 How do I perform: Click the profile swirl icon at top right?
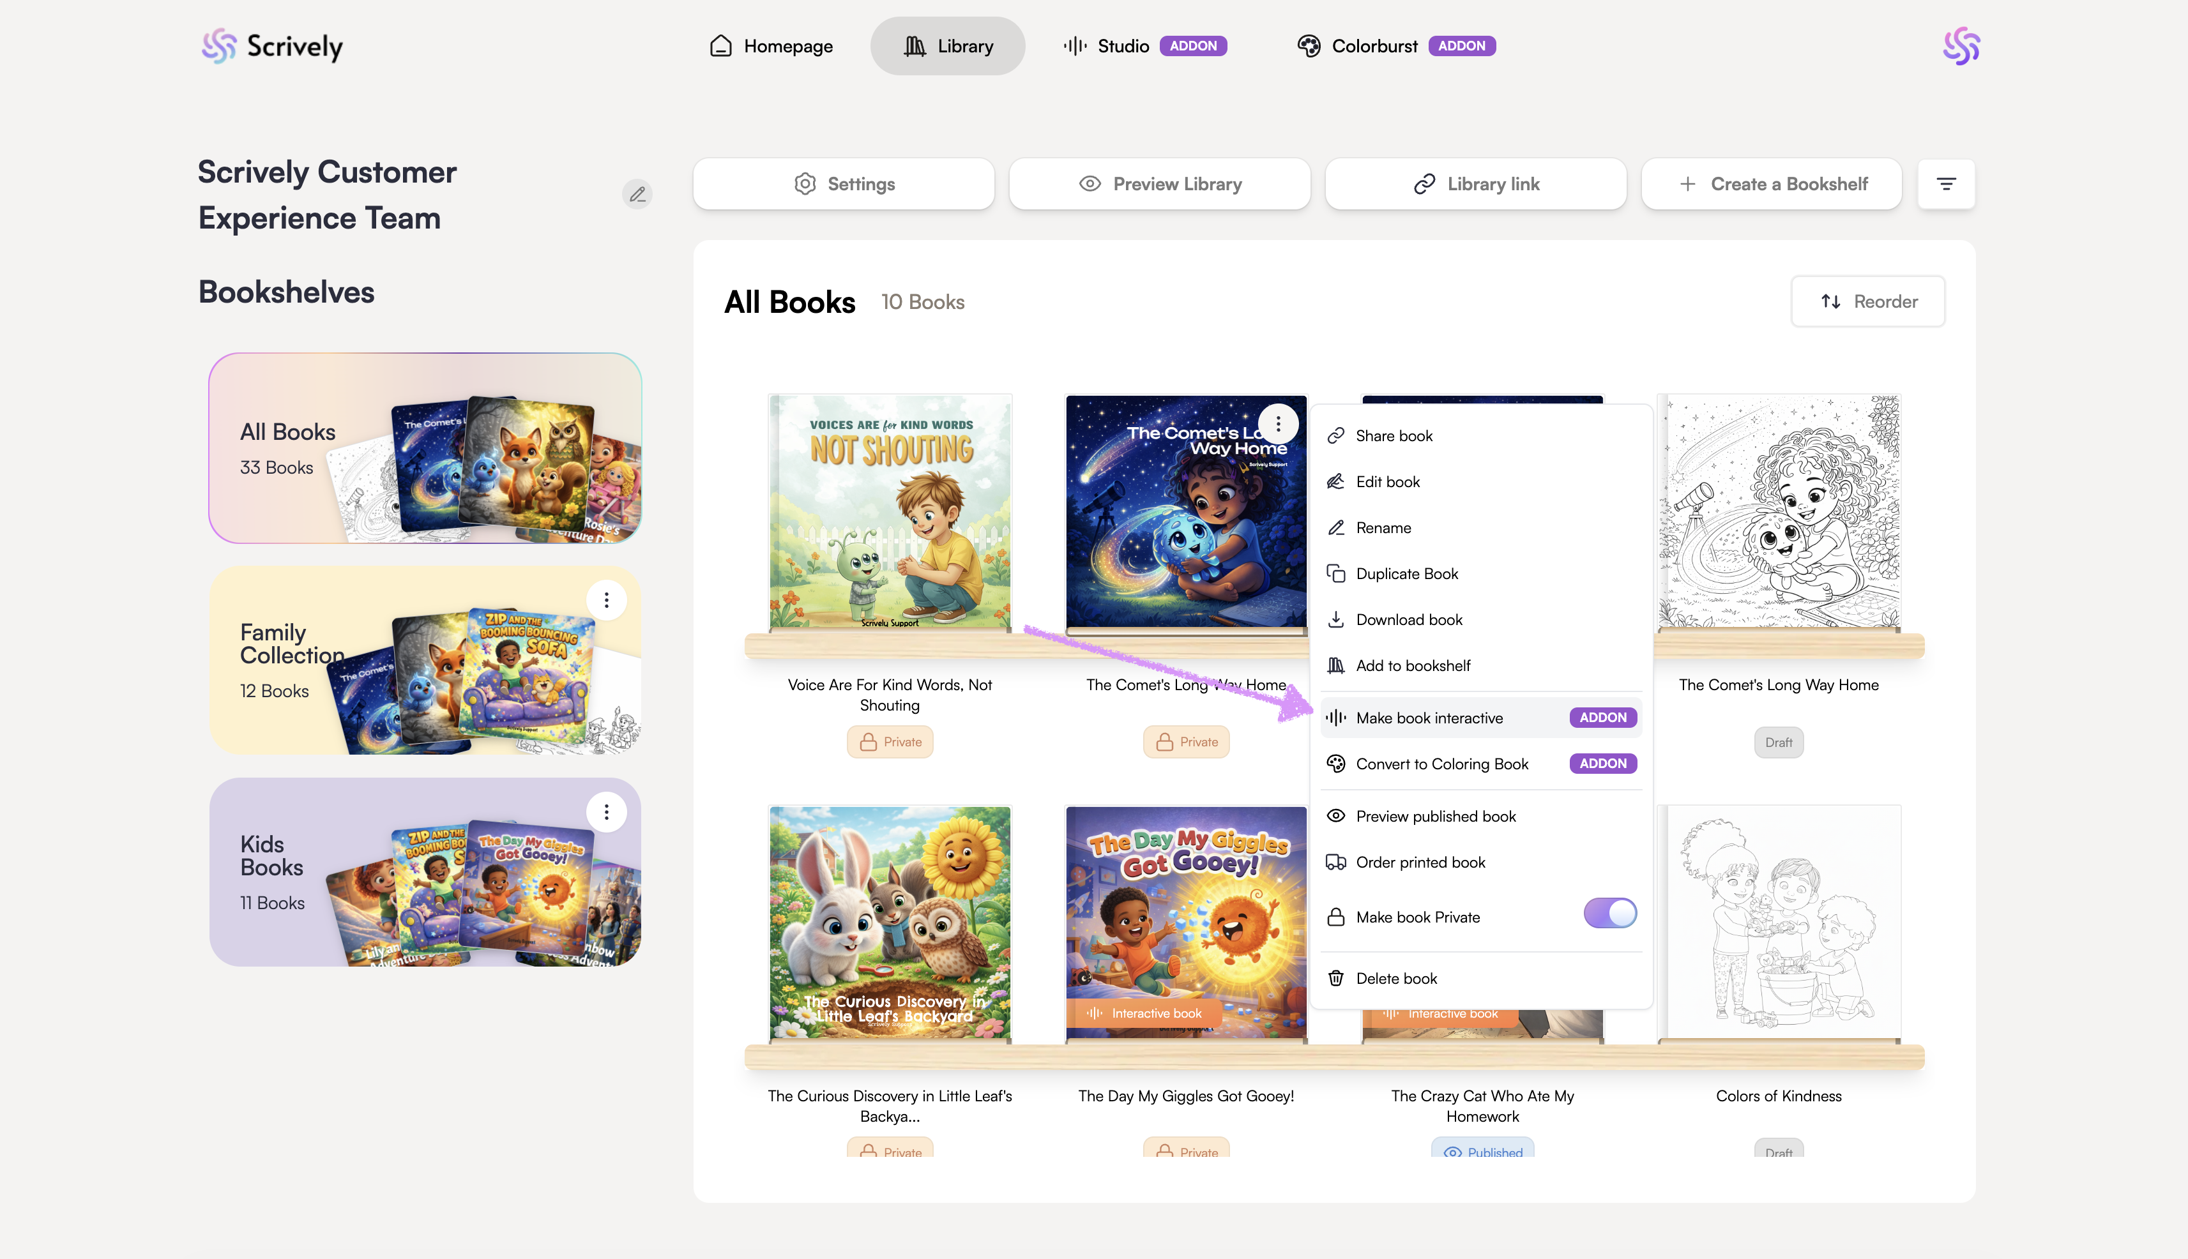tap(1960, 46)
